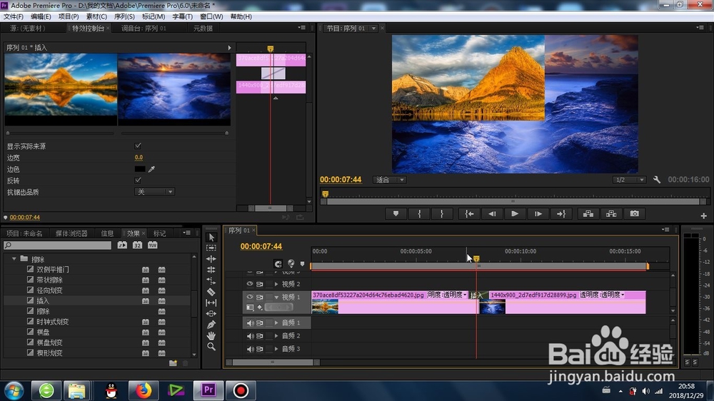Select the Razor tool
Image resolution: width=714 pixels, height=401 pixels.
(x=211, y=292)
